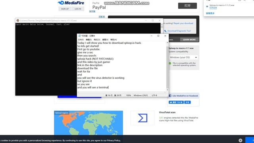Open Notepad File menu (文件)
Image resolution: width=254 pixels, height=143 pixels.
click(x=81, y=40)
